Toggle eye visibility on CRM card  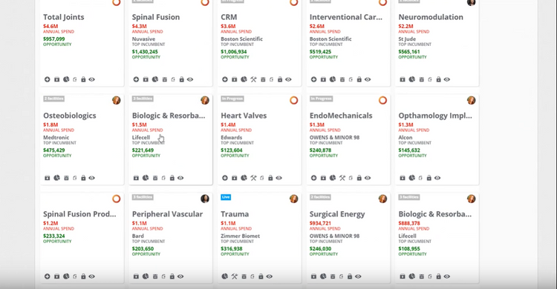pyautogui.click(x=288, y=79)
